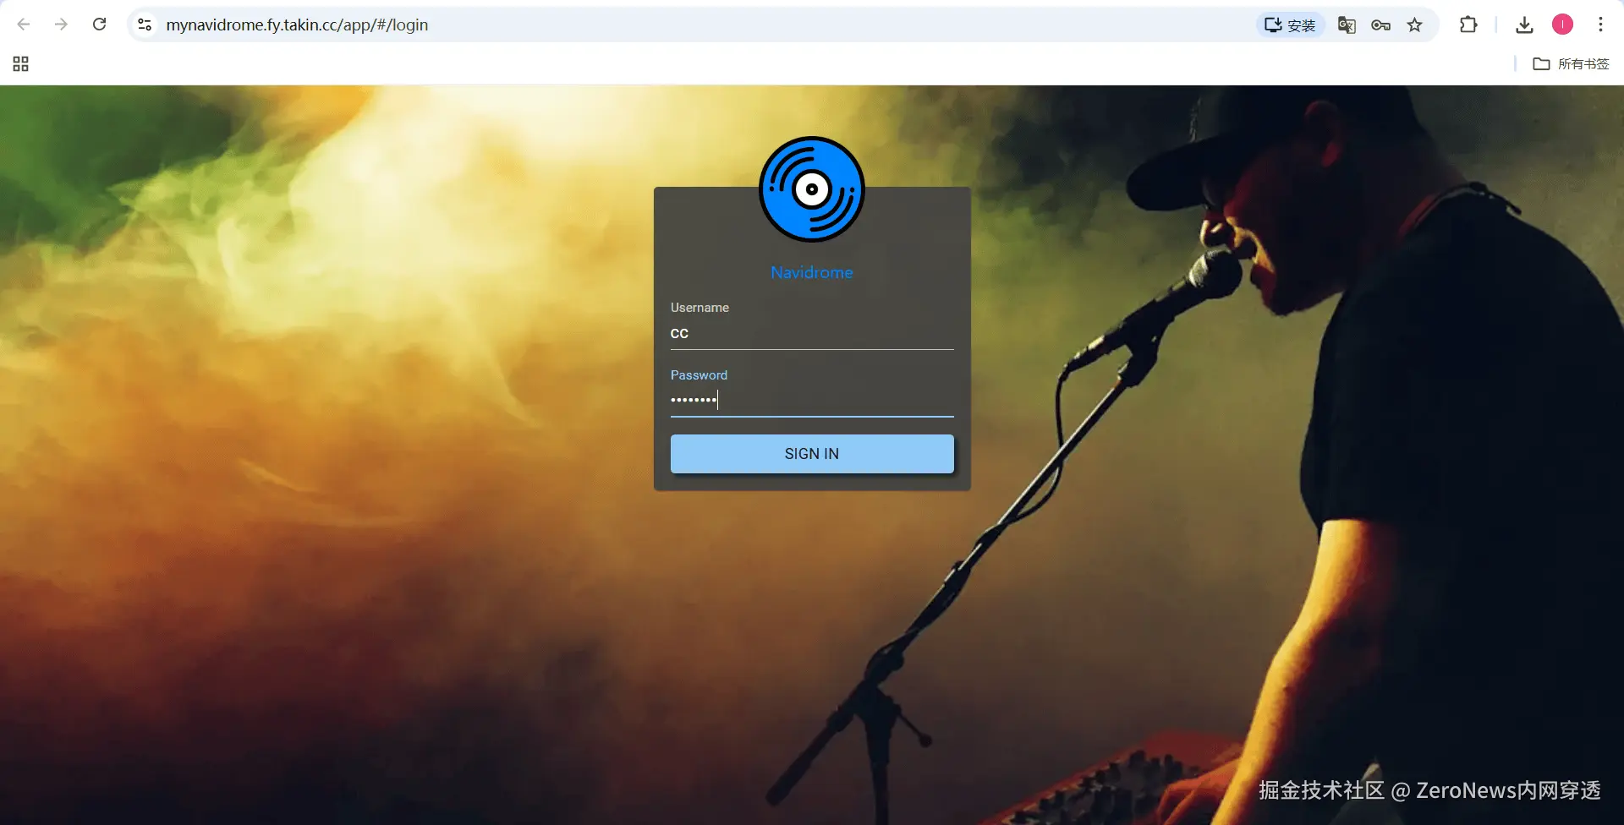Reload the Navidrome login page

[x=99, y=25]
